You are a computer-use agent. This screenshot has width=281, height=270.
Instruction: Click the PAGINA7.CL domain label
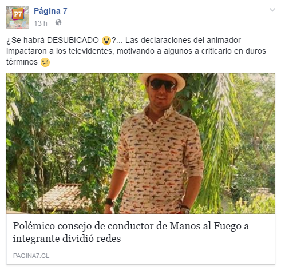click(31, 256)
